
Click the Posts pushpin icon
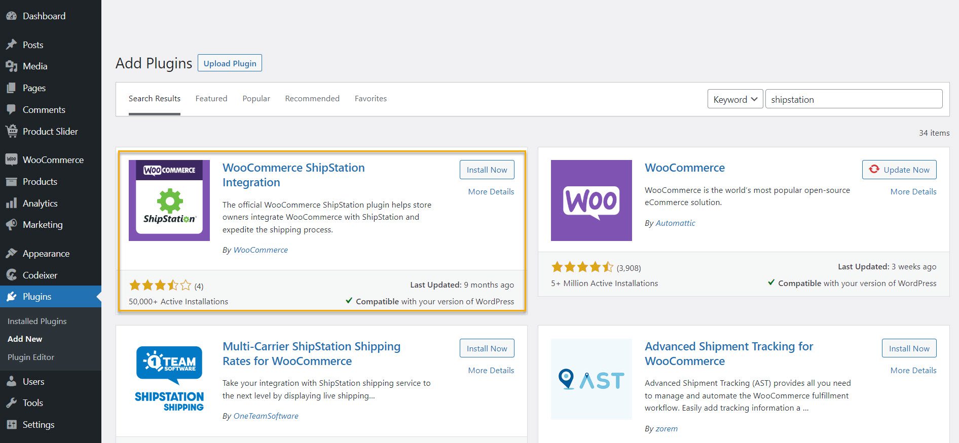[11, 45]
